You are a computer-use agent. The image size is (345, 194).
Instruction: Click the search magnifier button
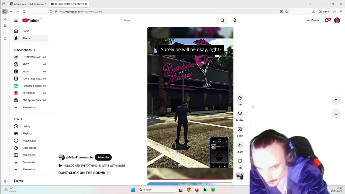click(222, 20)
